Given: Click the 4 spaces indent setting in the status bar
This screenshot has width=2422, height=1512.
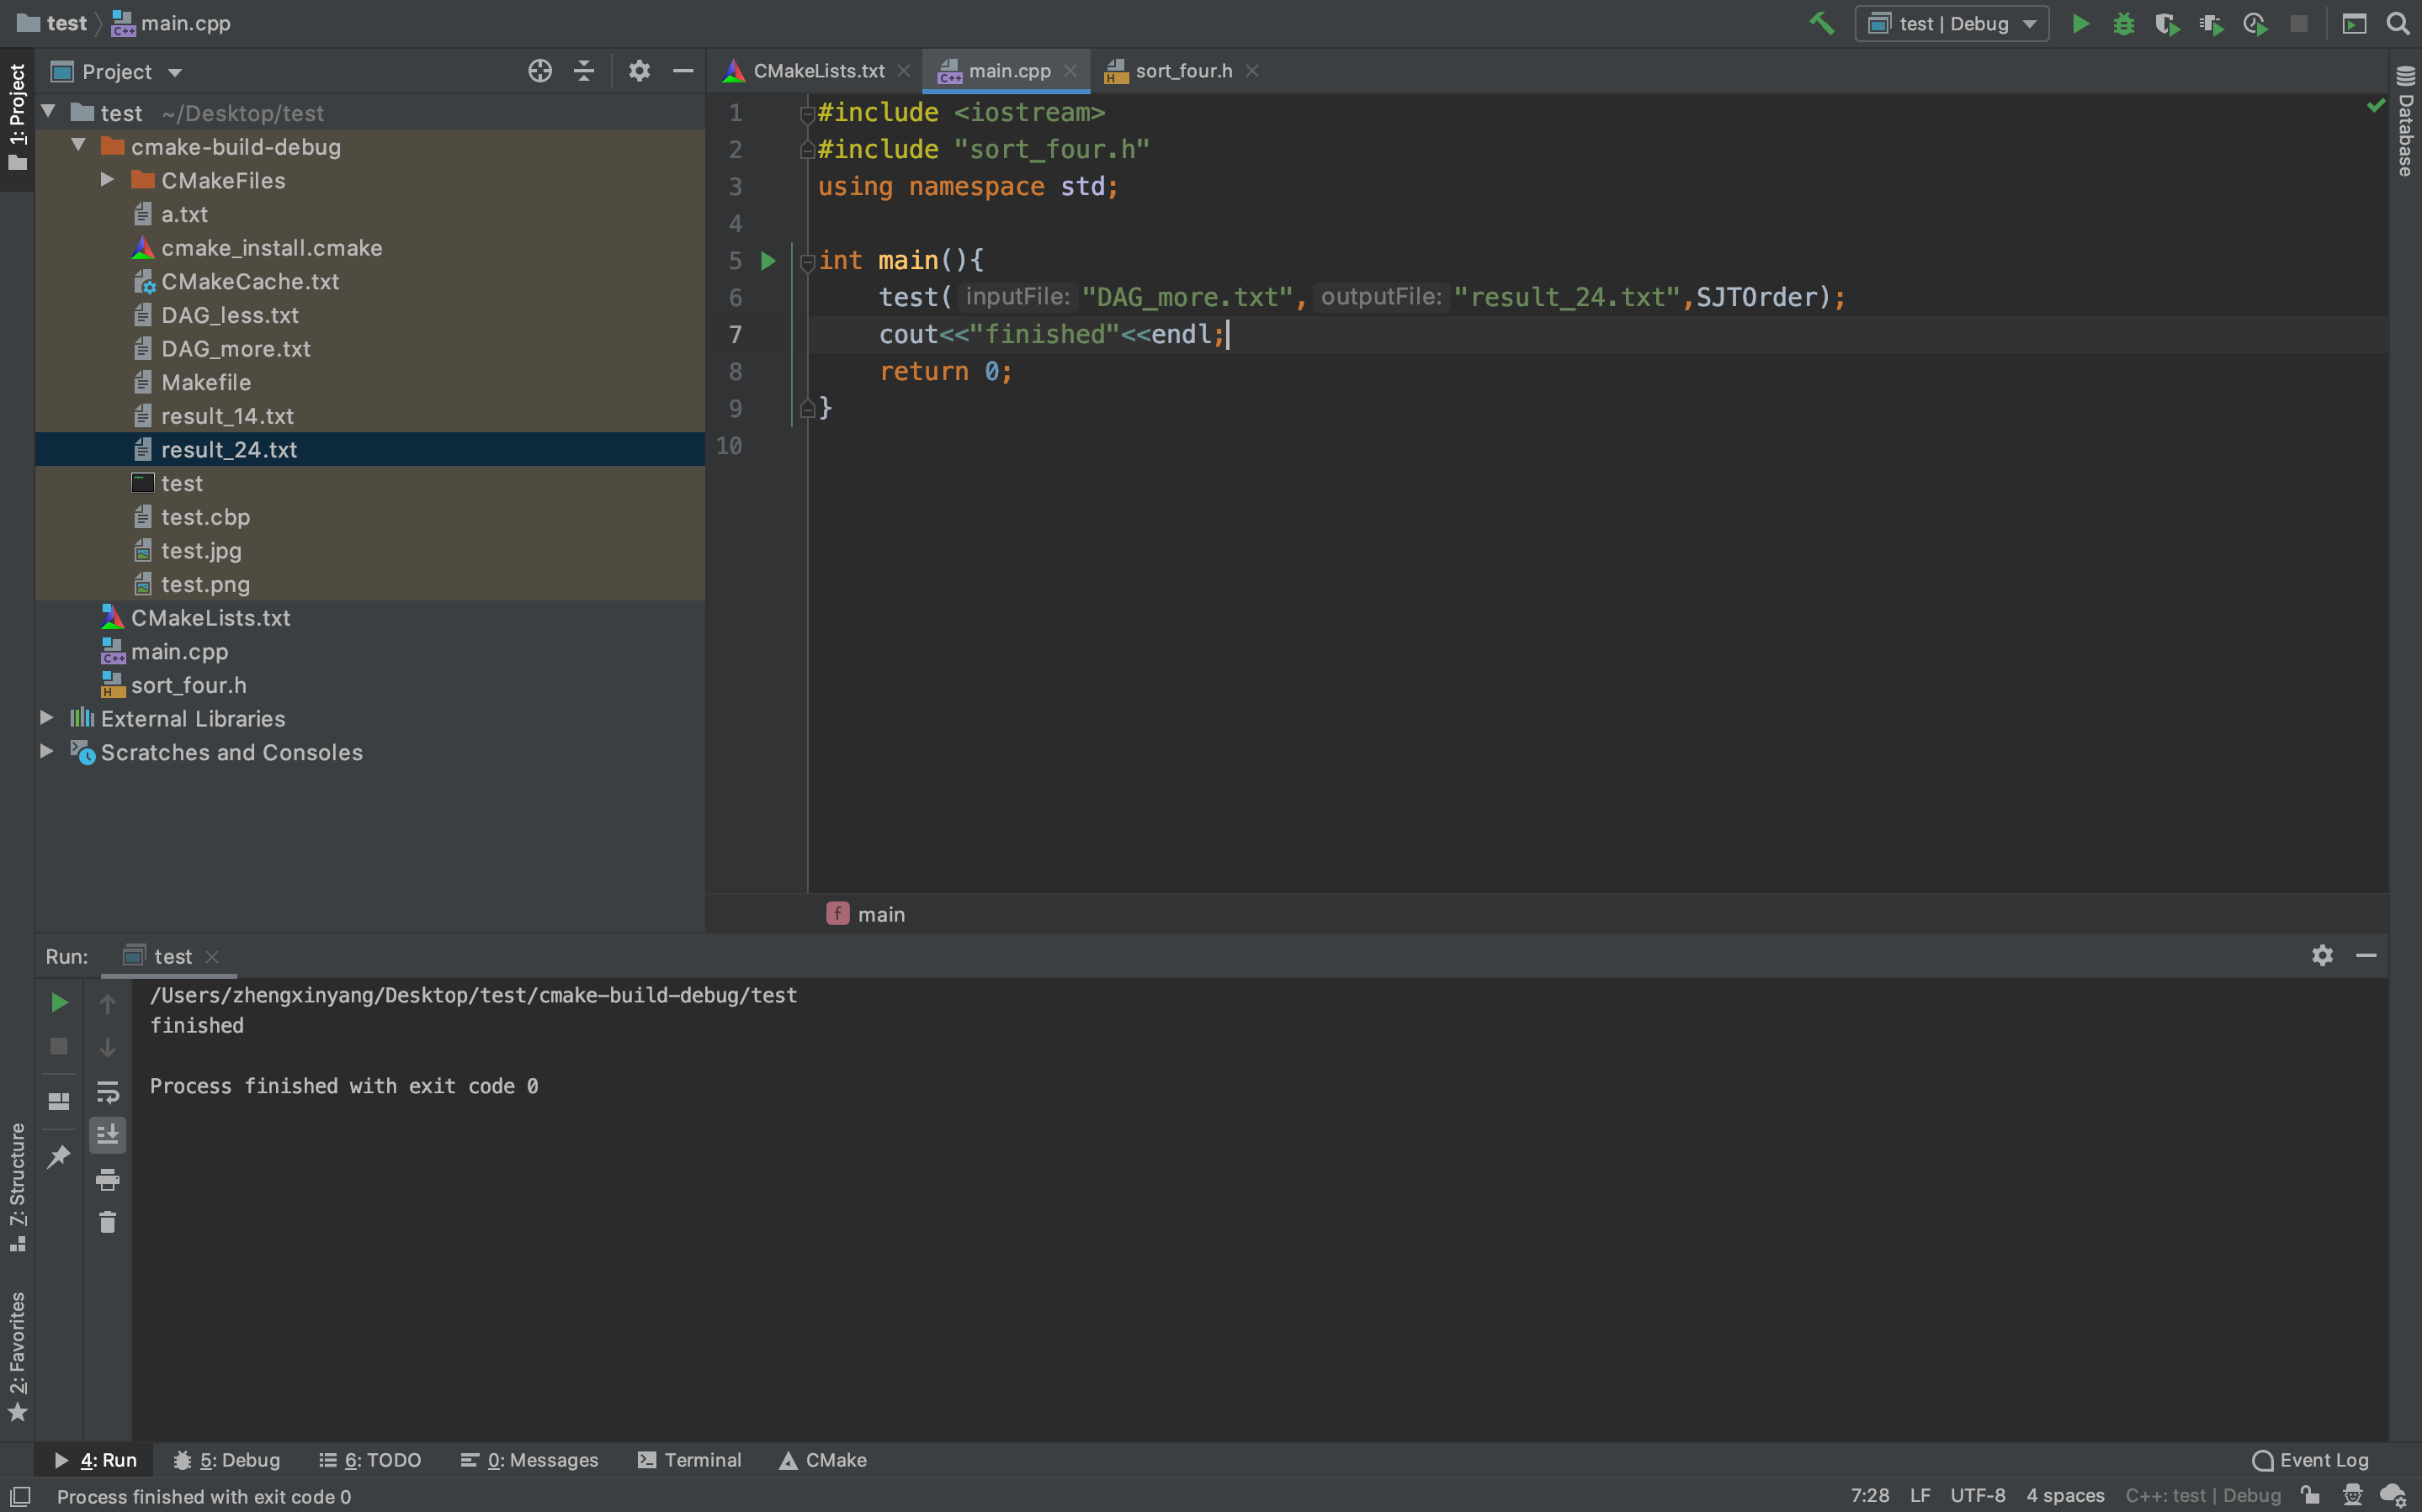Looking at the screenshot, I should click(2065, 1495).
